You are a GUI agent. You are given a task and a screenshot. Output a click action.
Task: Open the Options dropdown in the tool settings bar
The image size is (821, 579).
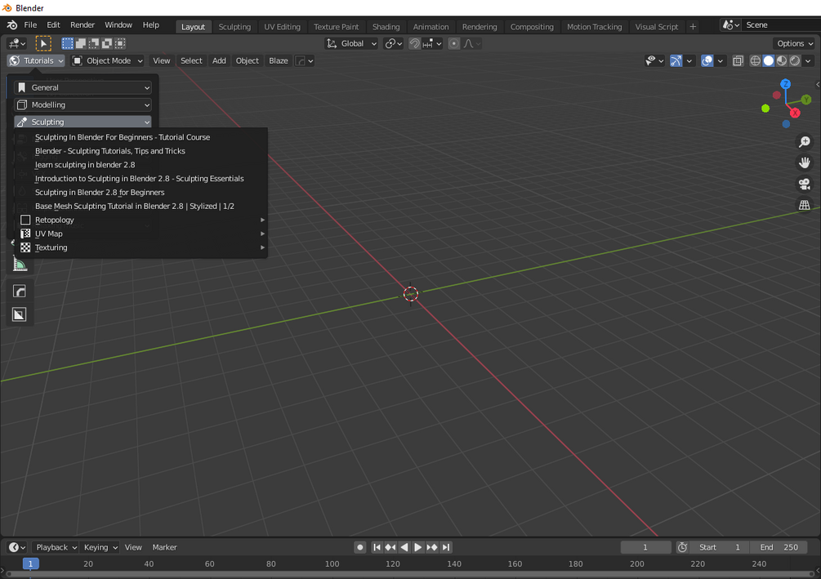point(795,43)
